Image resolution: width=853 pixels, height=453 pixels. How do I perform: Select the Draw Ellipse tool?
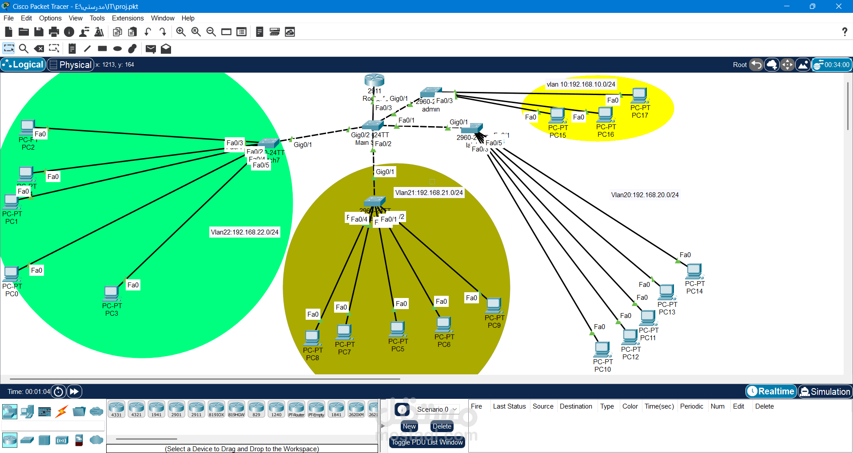pyautogui.click(x=117, y=48)
